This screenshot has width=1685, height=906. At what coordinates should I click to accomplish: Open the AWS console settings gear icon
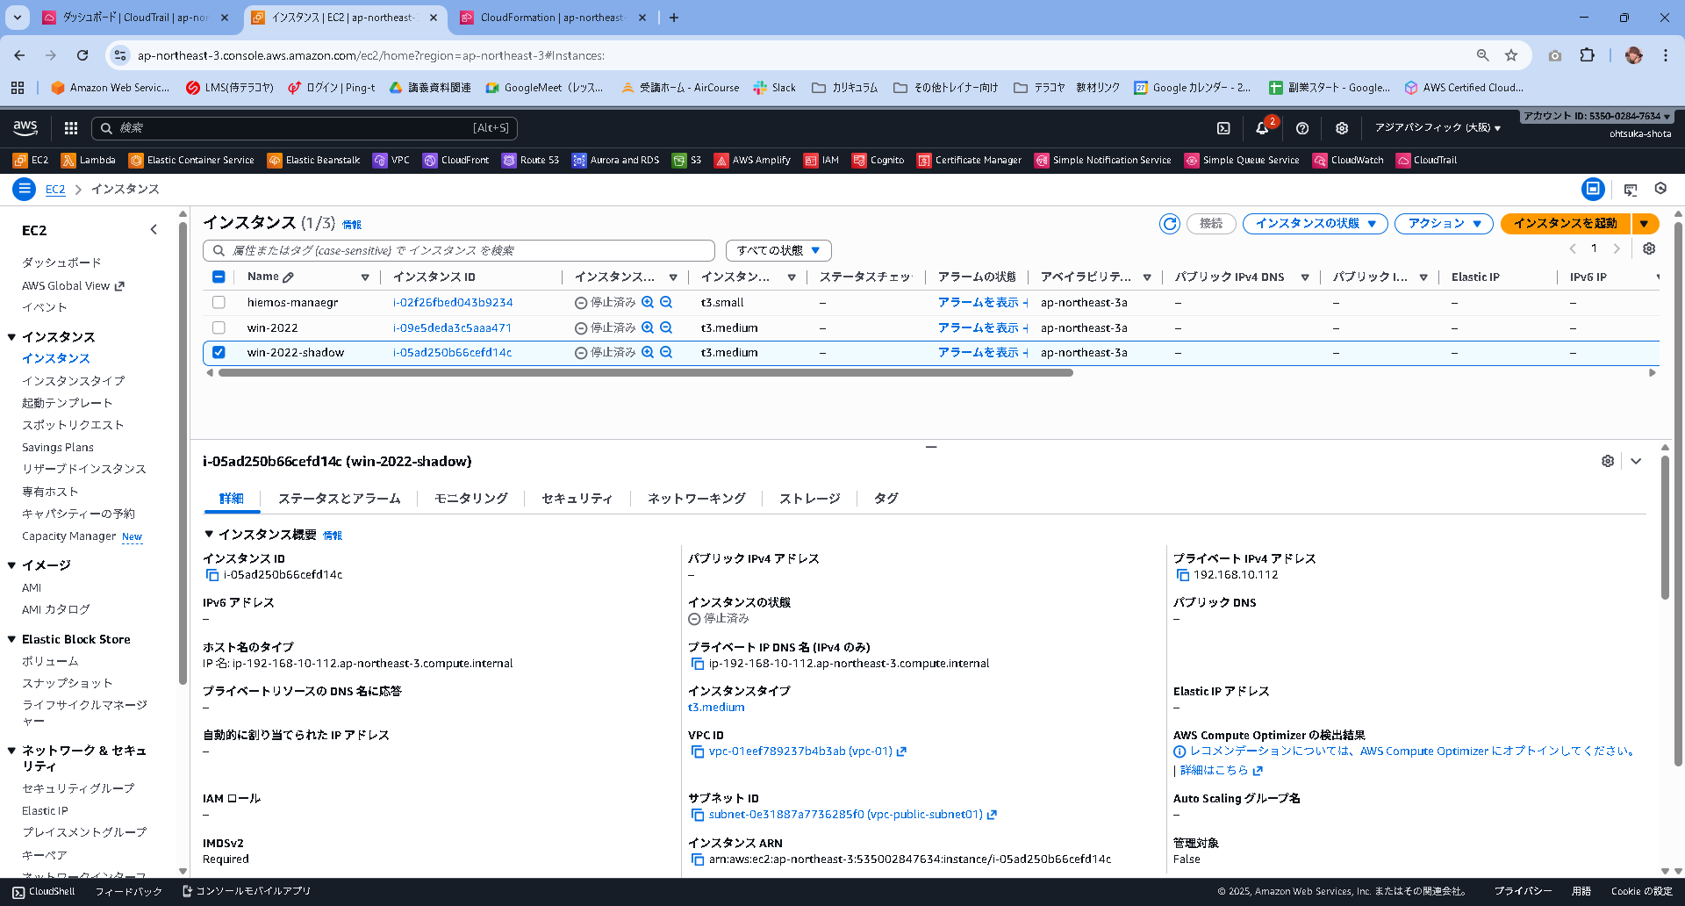[x=1342, y=128]
